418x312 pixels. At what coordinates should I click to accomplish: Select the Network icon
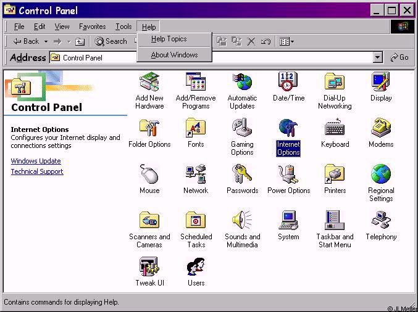196,174
